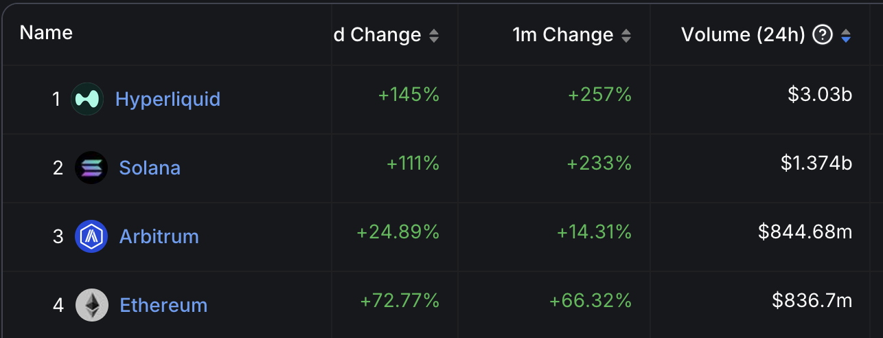Sort by the d Change column arrows
This screenshot has width=883, height=338.
tap(433, 35)
